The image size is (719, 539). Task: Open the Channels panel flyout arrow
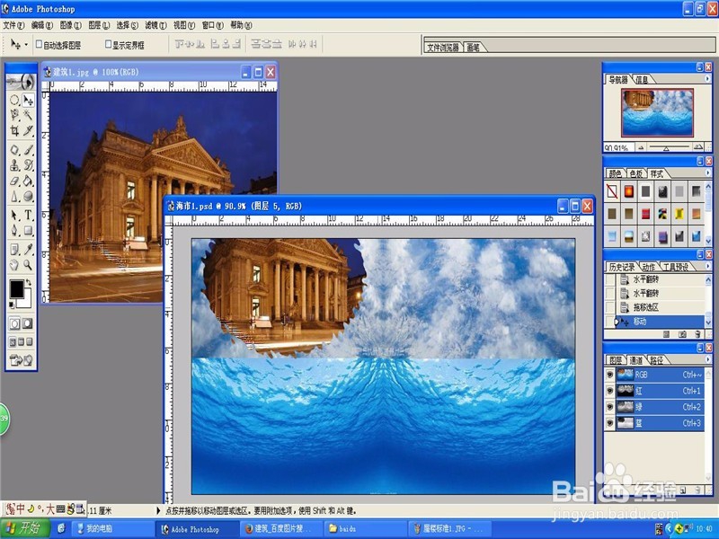pos(707,358)
